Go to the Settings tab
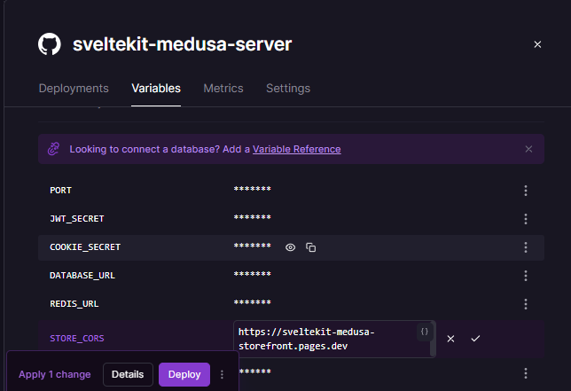 coord(288,89)
